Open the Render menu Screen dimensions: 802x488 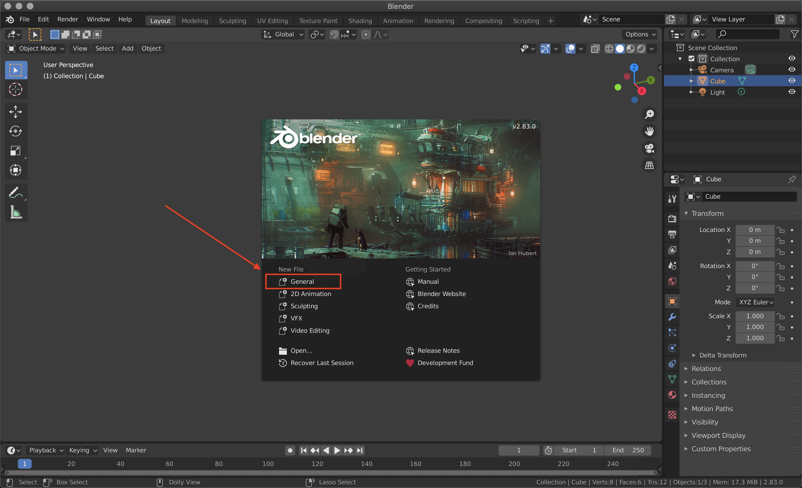pyautogui.click(x=68, y=19)
